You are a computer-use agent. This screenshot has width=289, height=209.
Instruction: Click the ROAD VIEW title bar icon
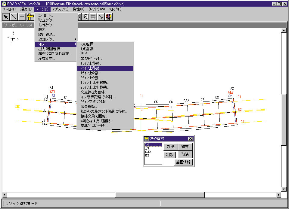coord(4,4)
